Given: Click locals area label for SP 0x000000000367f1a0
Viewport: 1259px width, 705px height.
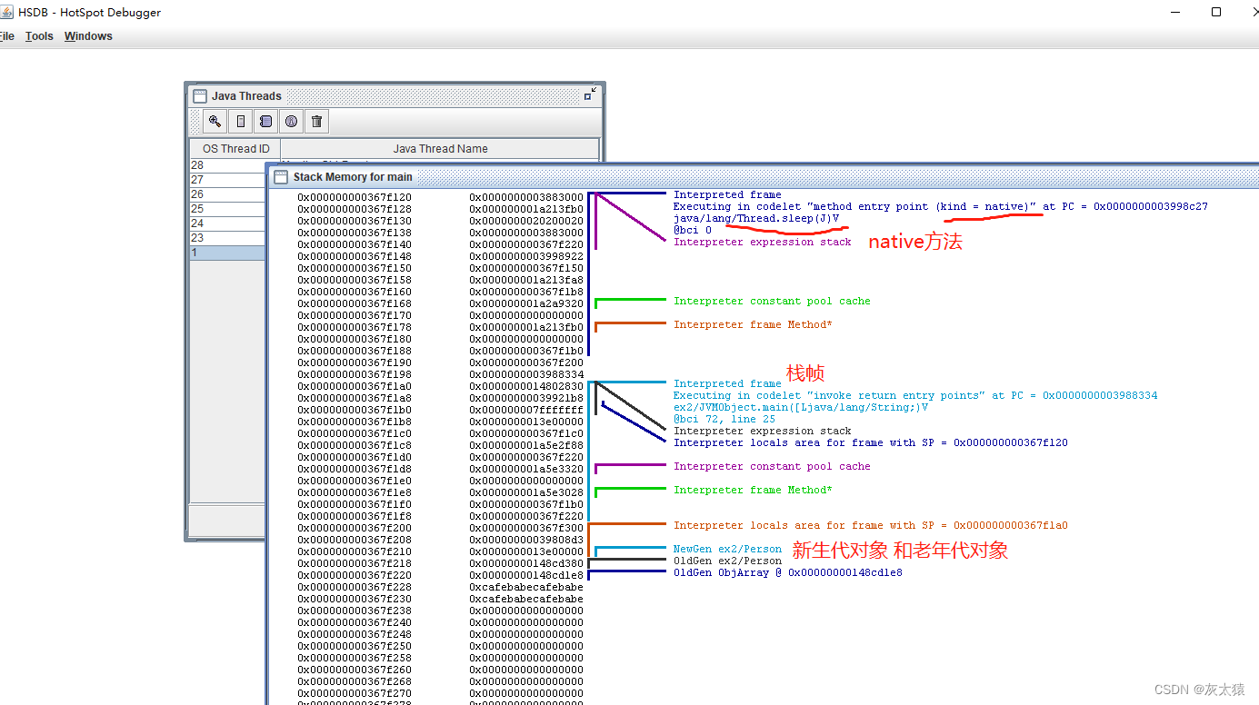Looking at the screenshot, I should point(871,525).
